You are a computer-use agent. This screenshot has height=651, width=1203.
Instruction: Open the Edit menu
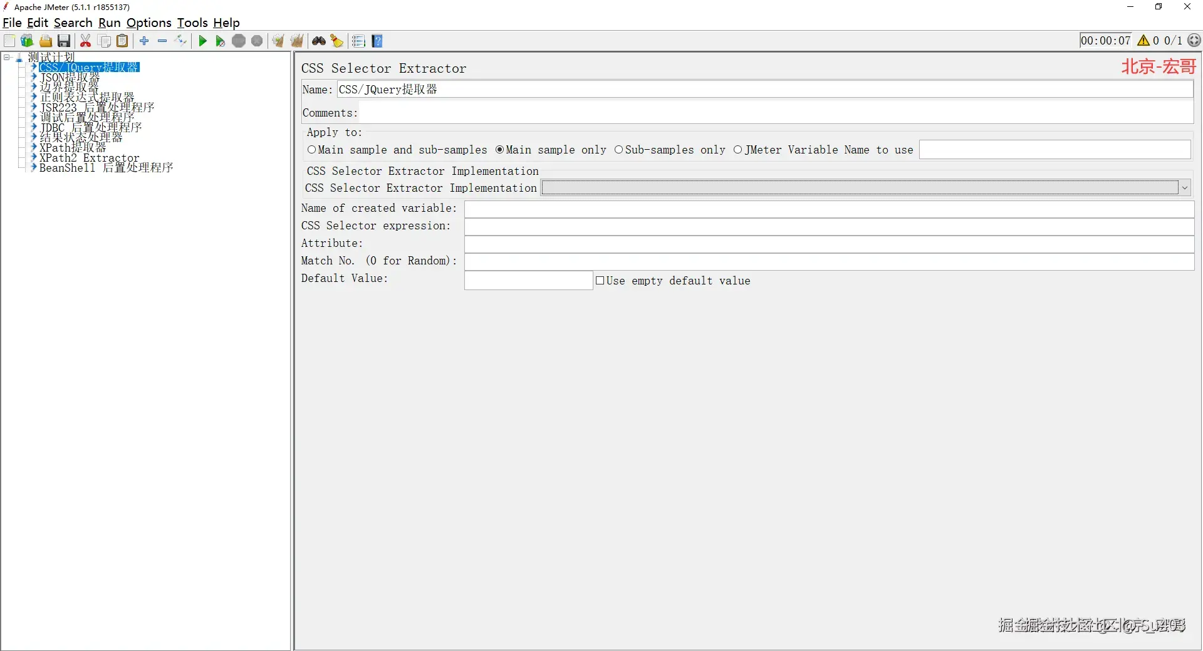coord(38,23)
